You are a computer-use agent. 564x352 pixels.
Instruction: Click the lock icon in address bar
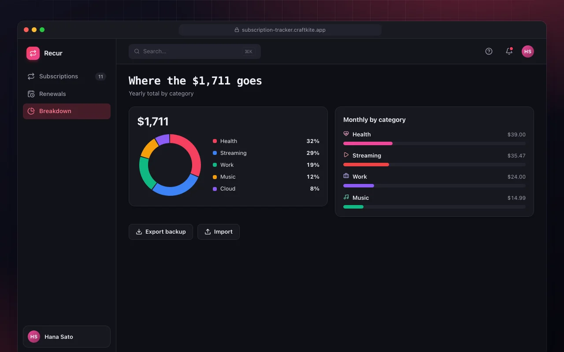click(x=237, y=30)
